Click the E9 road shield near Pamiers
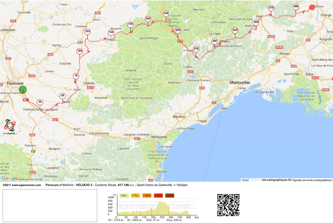Image resolution: width=333 pixels, height=223 pixels. (x=33, y=151)
